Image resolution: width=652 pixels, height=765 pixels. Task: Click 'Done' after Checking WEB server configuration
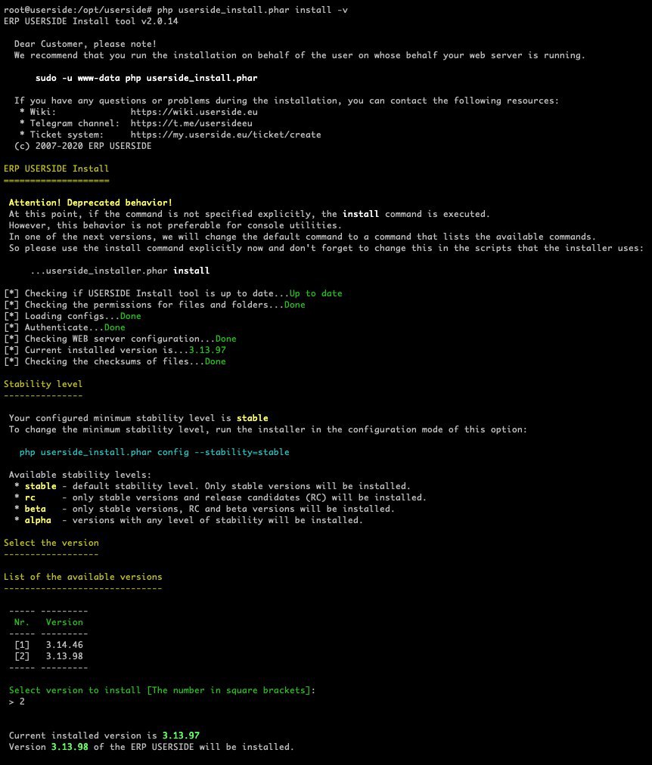coord(226,339)
